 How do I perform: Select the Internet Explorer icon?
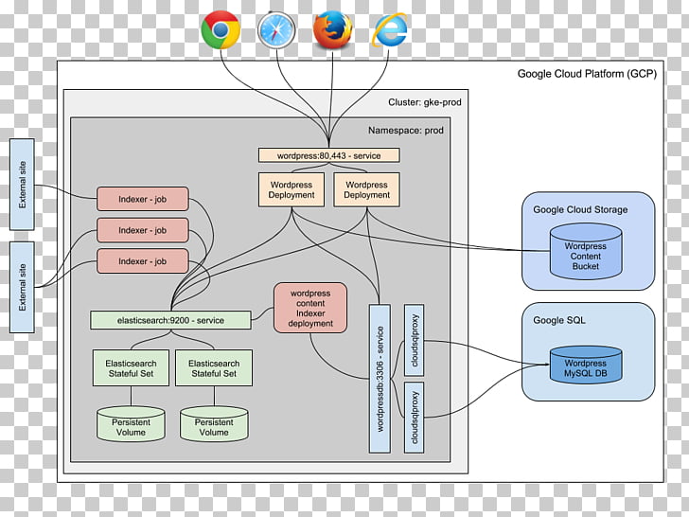(x=389, y=30)
